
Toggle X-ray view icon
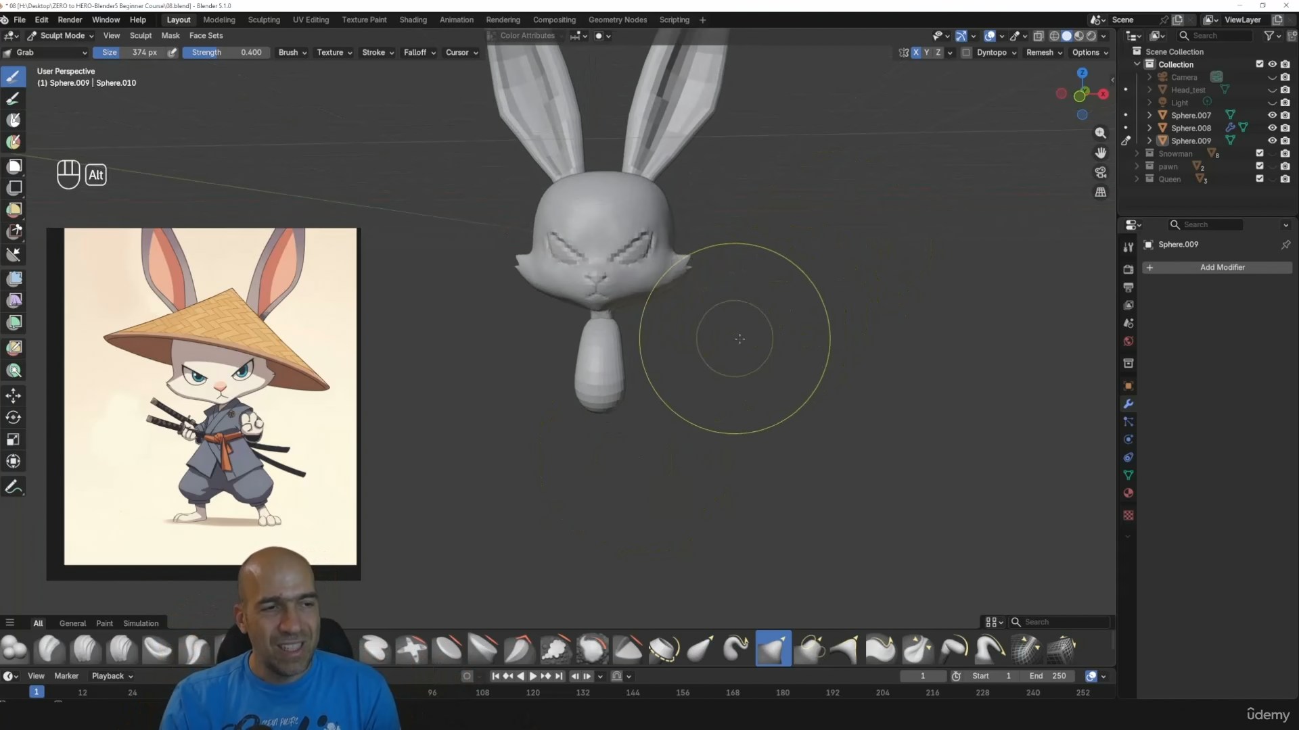(1039, 36)
